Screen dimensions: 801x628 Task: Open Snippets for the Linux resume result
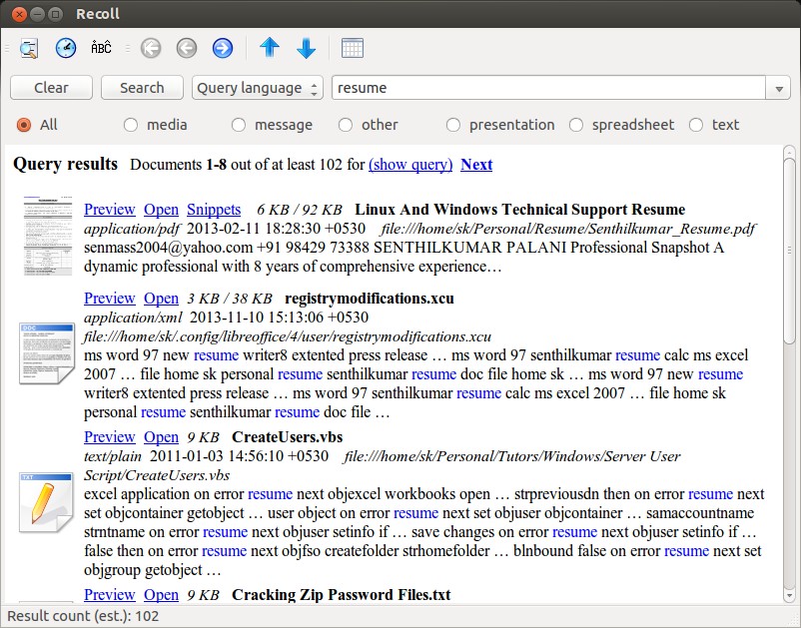(216, 210)
